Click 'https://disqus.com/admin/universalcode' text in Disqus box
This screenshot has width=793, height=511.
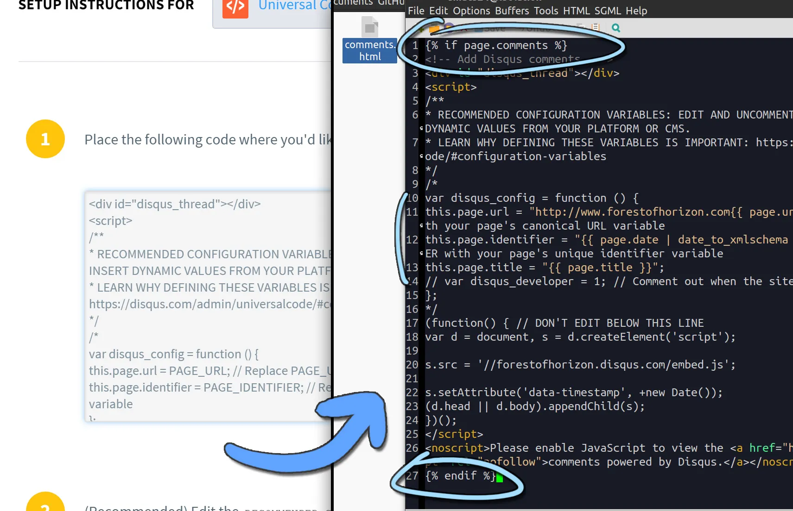[x=210, y=304]
